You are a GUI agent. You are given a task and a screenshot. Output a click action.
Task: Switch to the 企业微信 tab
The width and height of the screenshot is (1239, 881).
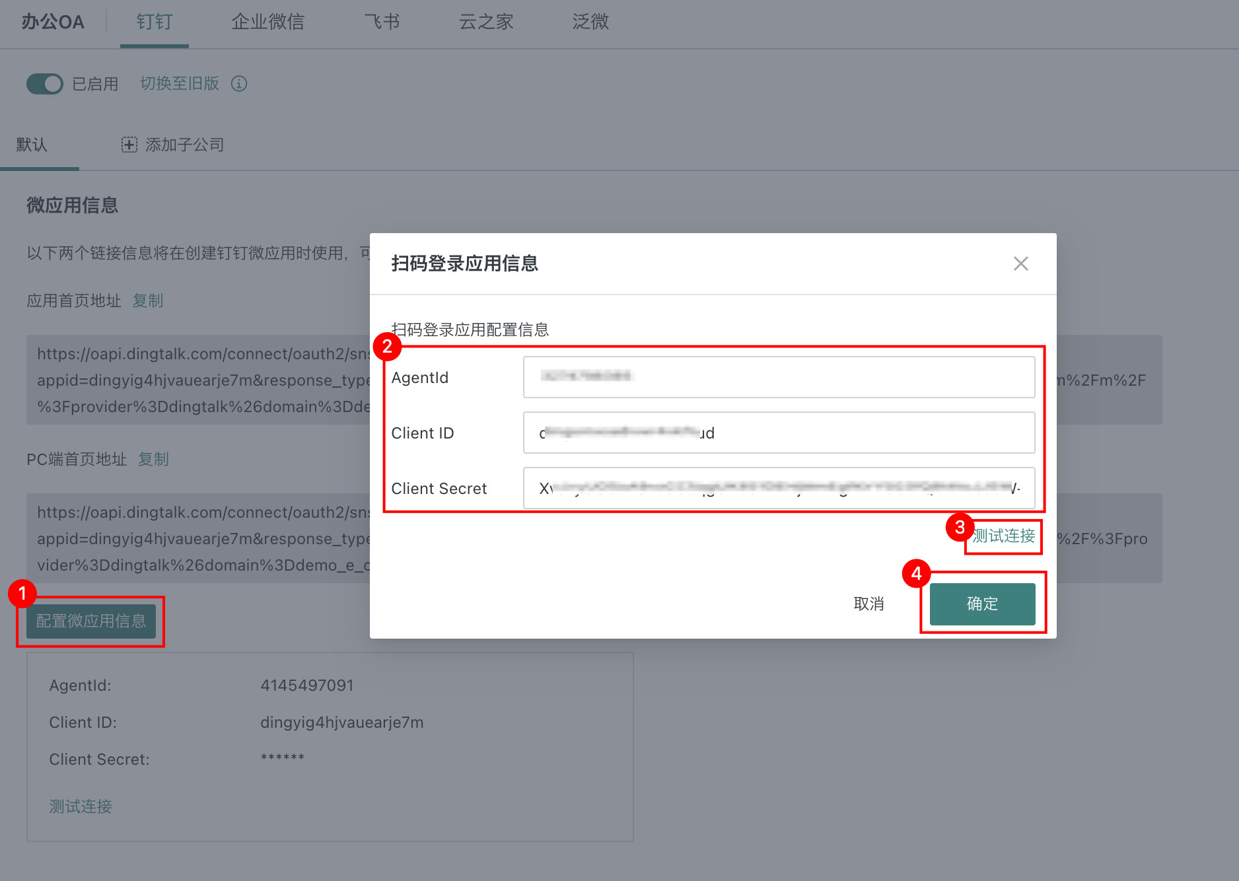pos(267,22)
